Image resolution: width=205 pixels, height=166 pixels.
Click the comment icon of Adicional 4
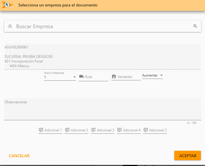119,130
